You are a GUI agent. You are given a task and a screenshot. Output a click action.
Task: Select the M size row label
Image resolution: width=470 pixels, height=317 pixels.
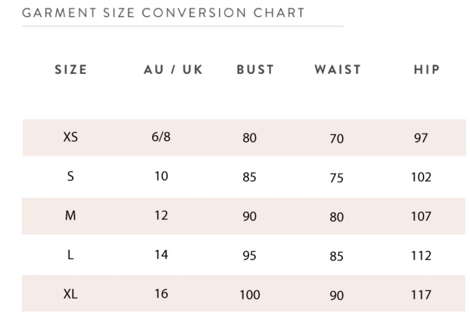(70, 215)
